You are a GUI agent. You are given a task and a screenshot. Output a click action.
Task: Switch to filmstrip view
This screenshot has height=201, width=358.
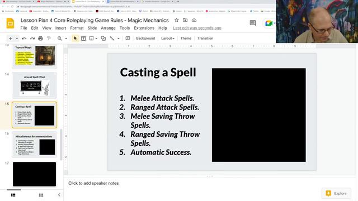pyautogui.click(x=13, y=195)
